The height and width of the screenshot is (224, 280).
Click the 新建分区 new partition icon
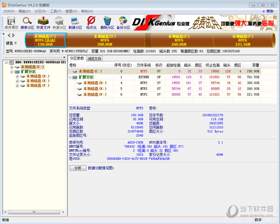pyautogui.click(x=75, y=23)
